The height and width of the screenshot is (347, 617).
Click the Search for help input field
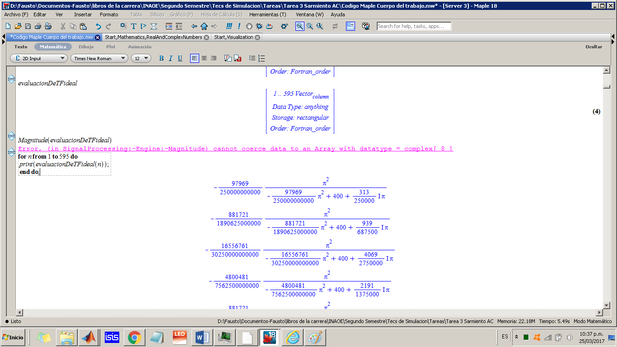tap(414, 26)
